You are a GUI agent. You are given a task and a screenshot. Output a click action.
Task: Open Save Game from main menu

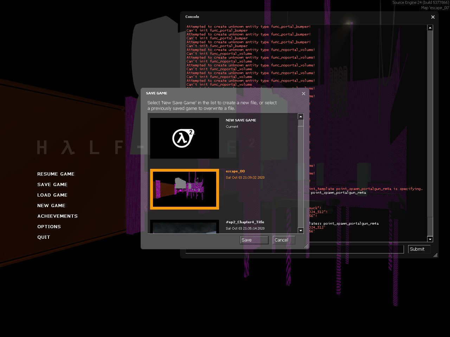(x=52, y=185)
